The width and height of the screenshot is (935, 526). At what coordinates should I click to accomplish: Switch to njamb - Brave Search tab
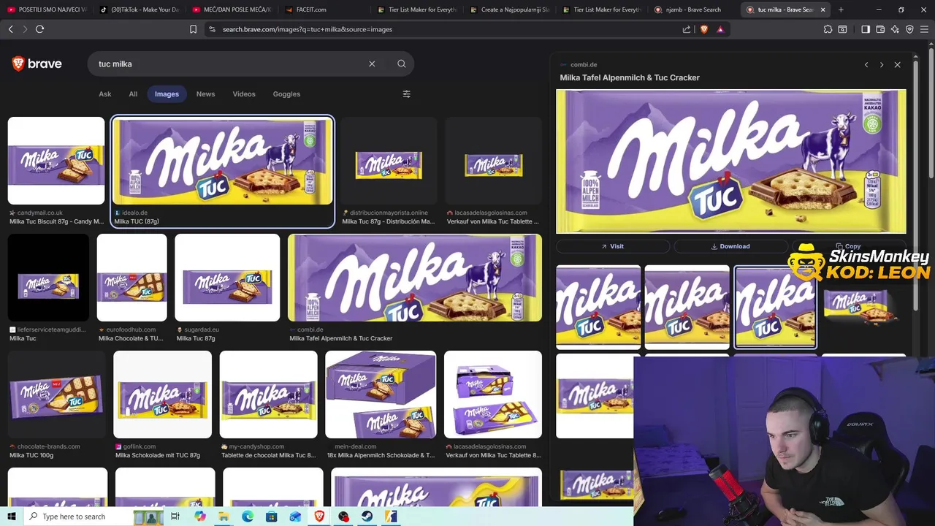(693, 9)
